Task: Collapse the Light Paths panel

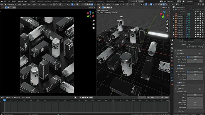Action: click(176, 89)
